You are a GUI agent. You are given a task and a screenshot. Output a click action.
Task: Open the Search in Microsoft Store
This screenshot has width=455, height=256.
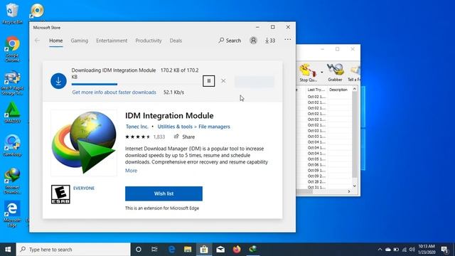pos(230,41)
